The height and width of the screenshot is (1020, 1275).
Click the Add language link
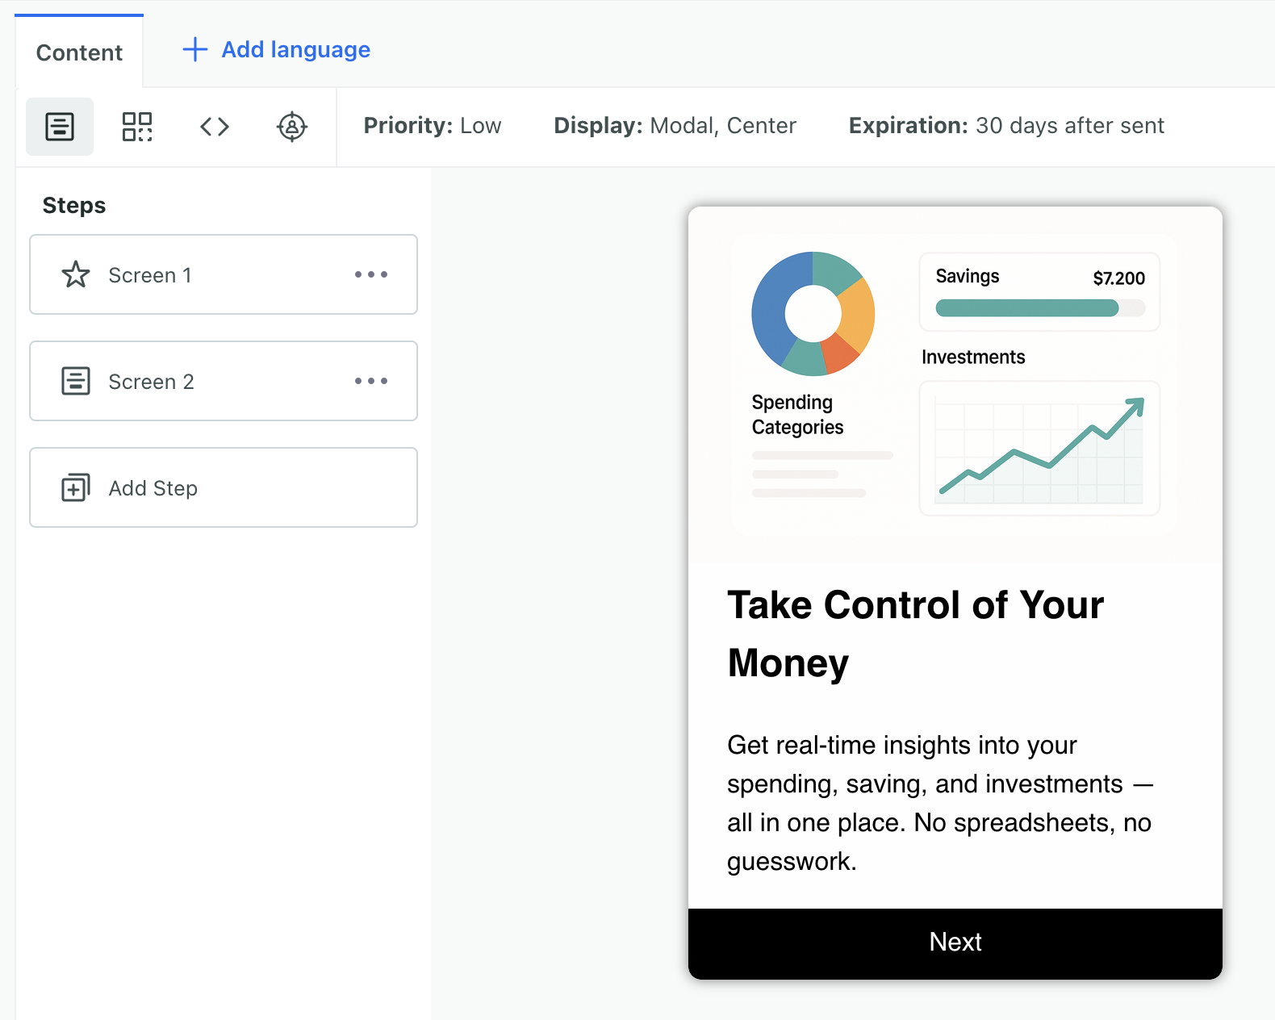coord(296,50)
